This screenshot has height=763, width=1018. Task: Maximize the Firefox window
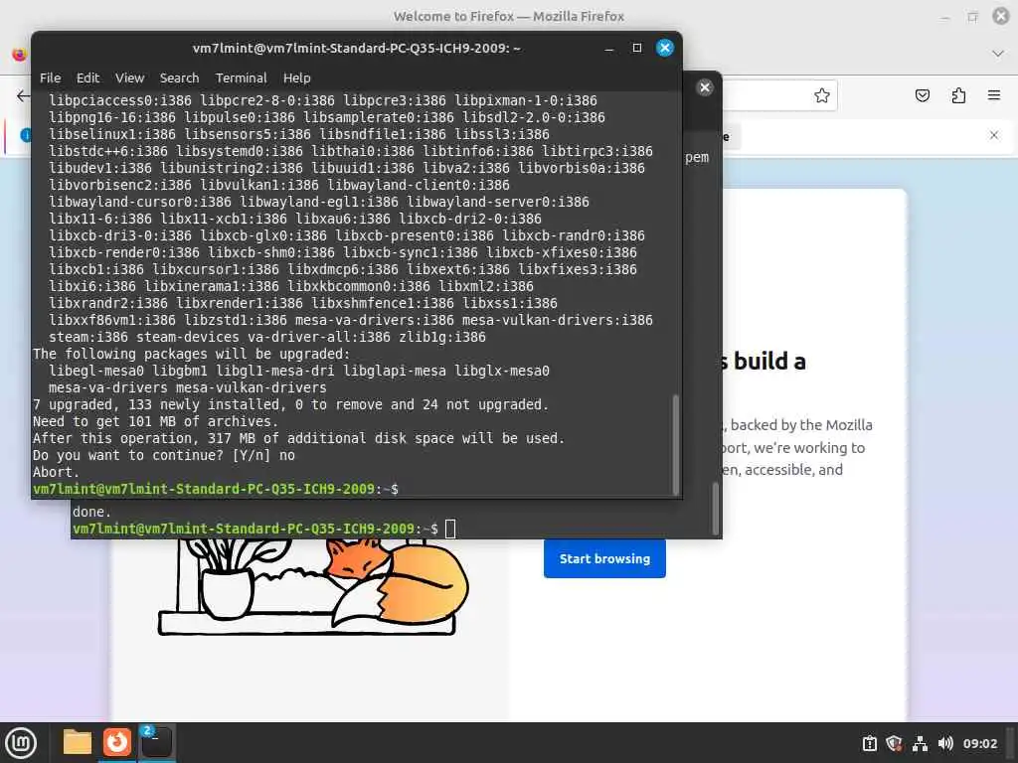pyautogui.click(x=972, y=17)
